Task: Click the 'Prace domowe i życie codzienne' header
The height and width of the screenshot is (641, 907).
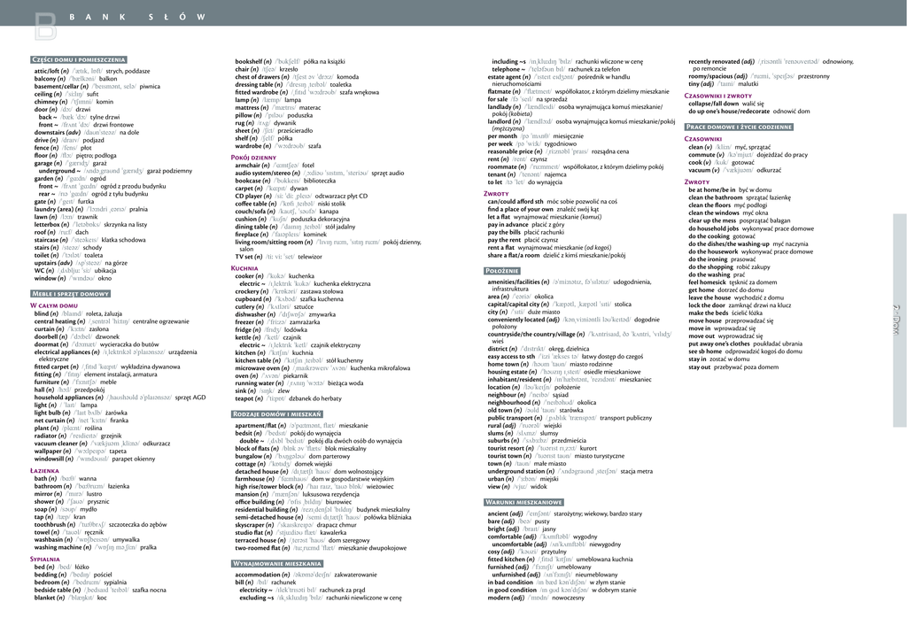Action: click(739, 127)
